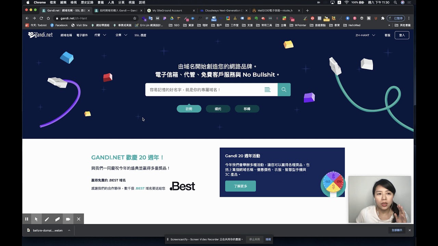Reload the page
Screen dimensions: 438x246
pyautogui.click(x=41, y=18)
